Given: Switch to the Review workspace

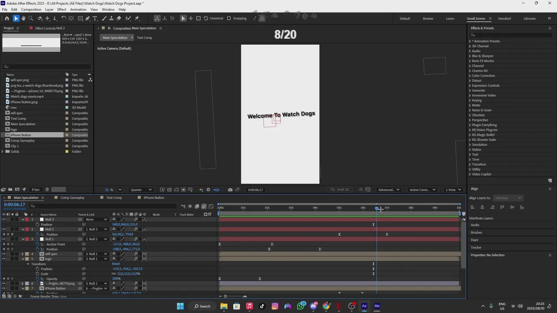Looking at the screenshot, I should [x=428, y=19].
